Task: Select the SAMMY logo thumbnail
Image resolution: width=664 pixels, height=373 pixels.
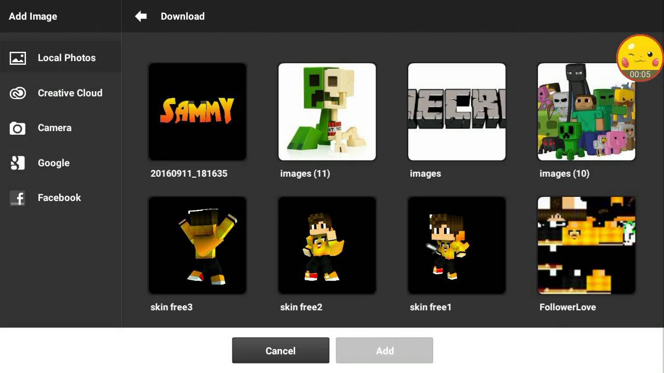Action: pyautogui.click(x=197, y=111)
